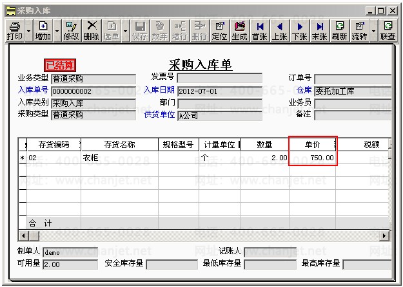Click the 流转 transfer icon
403x287 pixels.
click(x=360, y=30)
